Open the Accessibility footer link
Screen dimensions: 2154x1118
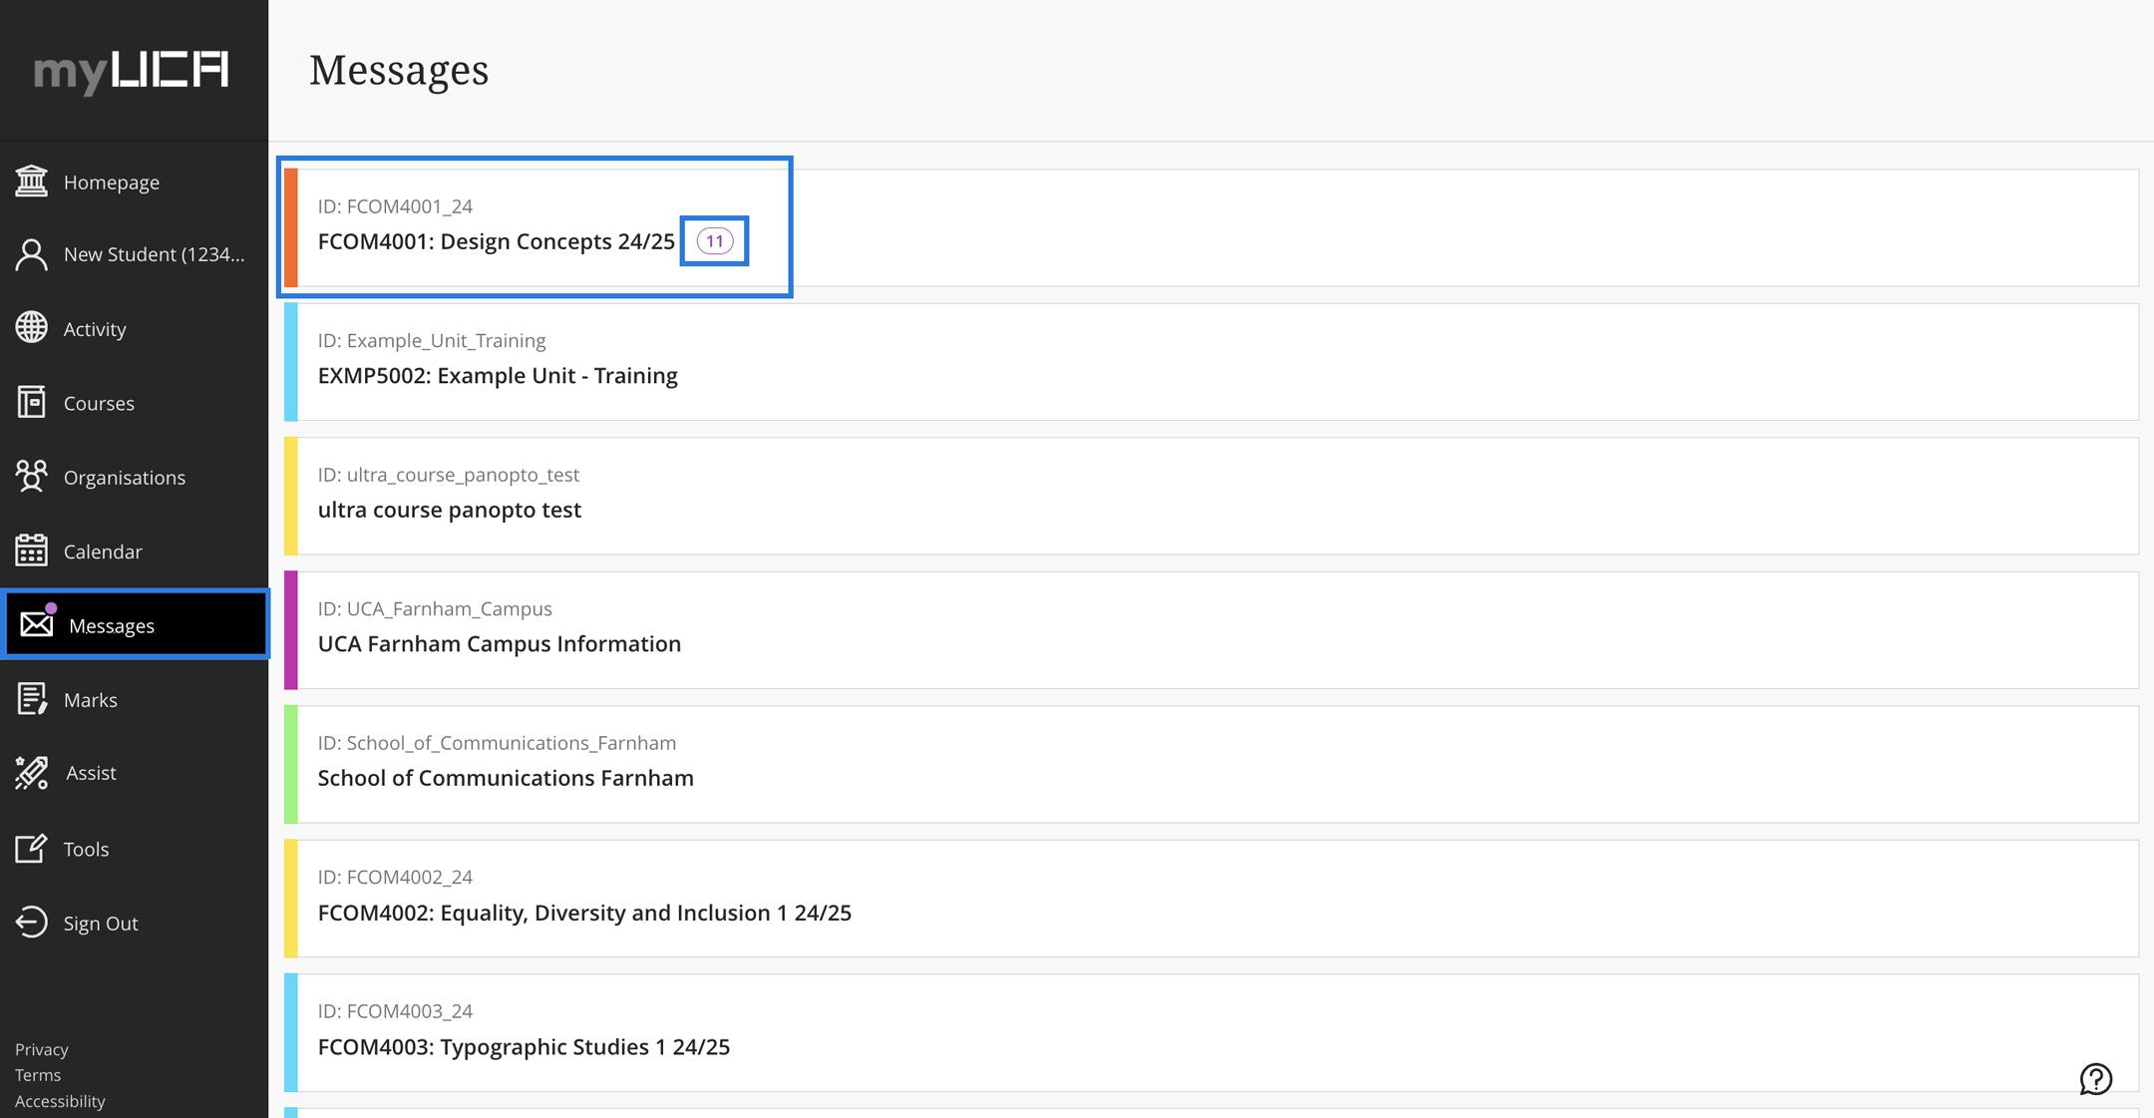pyautogui.click(x=60, y=1101)
